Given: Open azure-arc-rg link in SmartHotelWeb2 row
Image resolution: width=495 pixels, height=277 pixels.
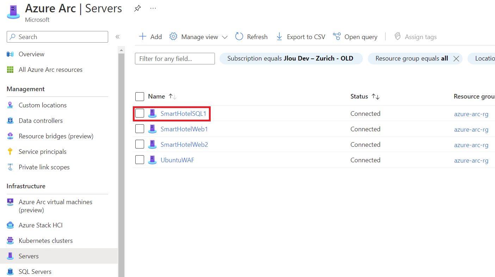Looking at the screenshot, I should pos(471,145).
